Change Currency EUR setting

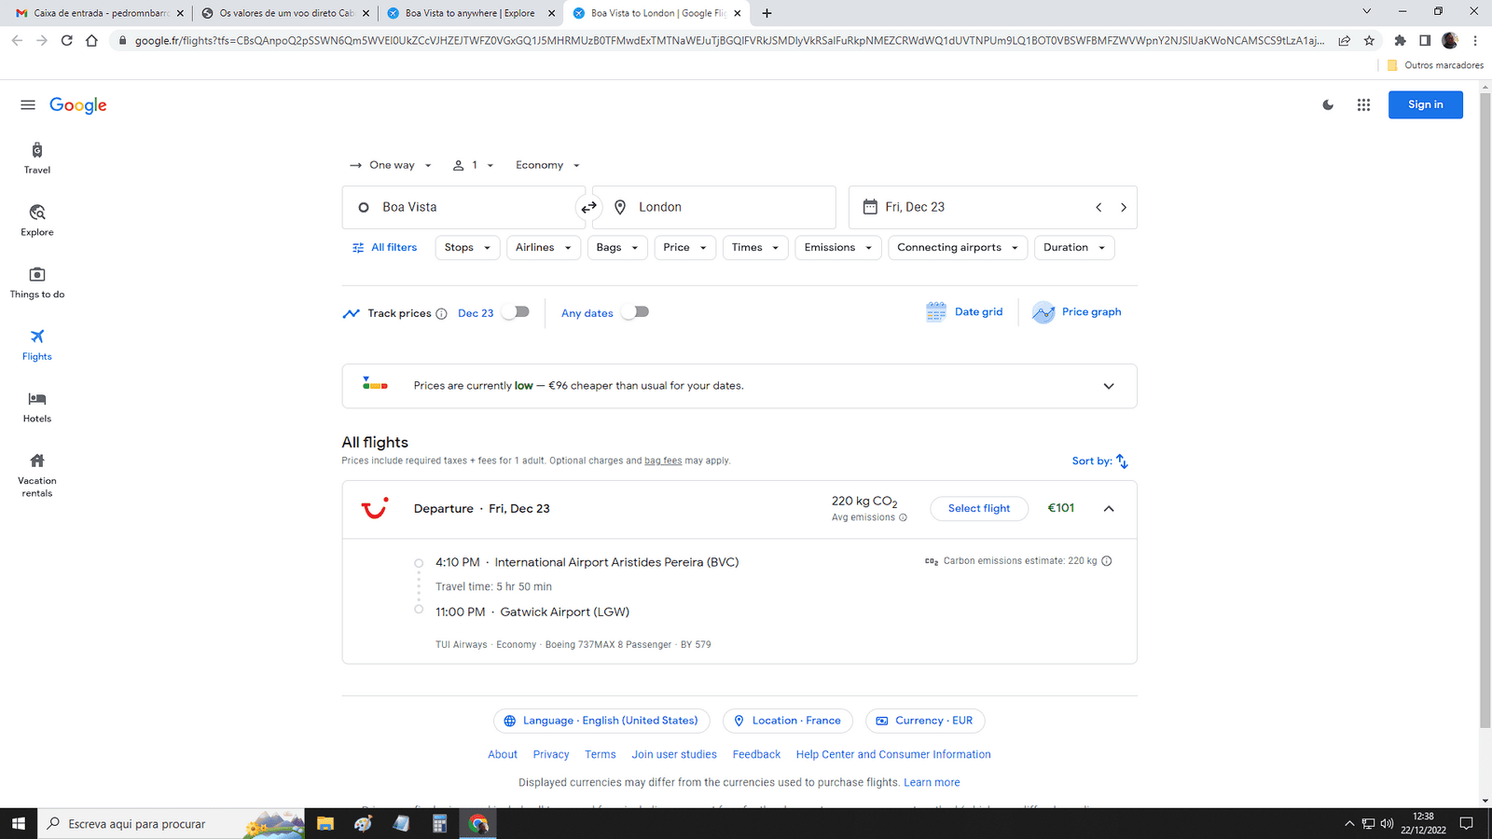[x=925, y=721]
